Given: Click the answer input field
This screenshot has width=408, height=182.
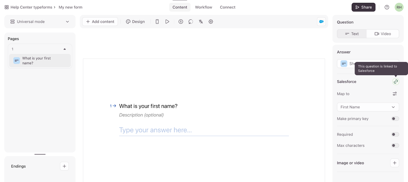Looking at the screenshot, I should (203, 130).
